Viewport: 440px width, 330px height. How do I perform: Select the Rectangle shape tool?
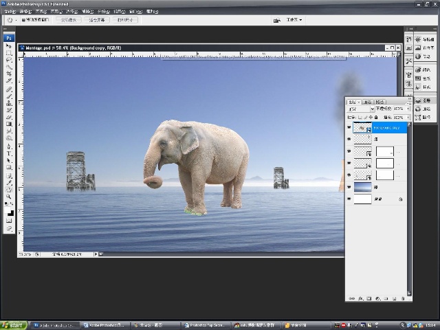pos(9,167)
